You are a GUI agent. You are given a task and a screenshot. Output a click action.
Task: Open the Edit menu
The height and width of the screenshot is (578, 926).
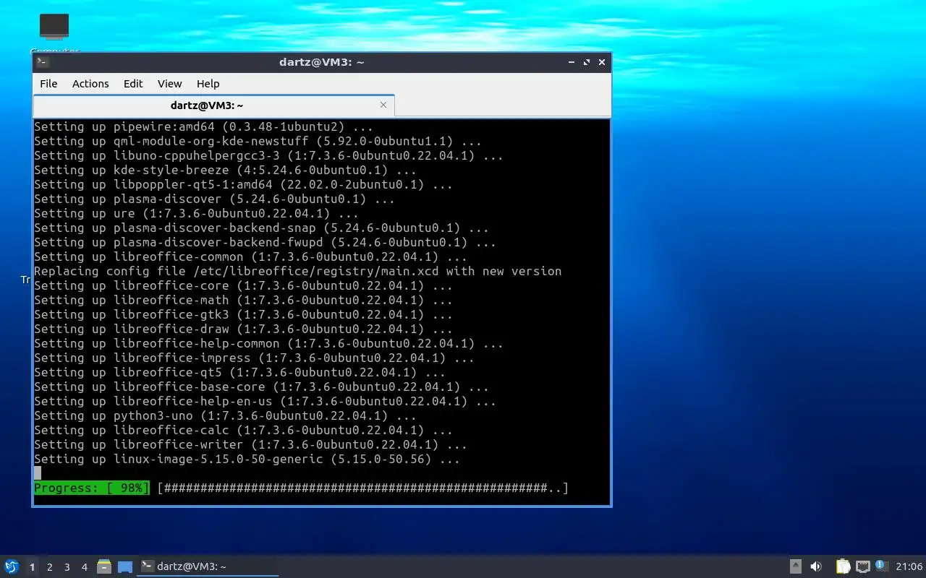[x=133, y=84]
